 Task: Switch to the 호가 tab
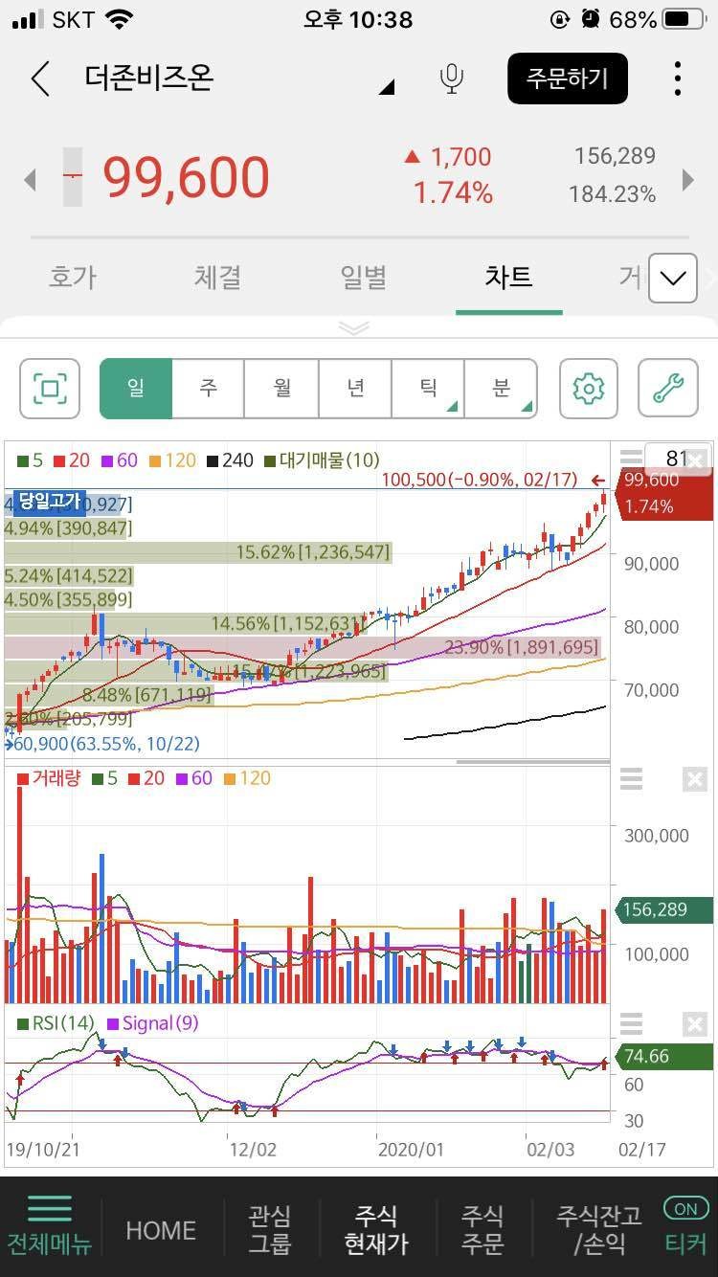point(73,278)
